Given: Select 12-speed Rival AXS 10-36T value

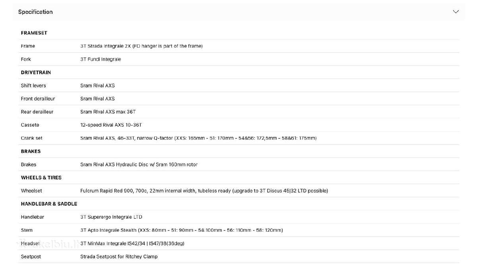Looking at the screenshot, I should coord(111,125).
